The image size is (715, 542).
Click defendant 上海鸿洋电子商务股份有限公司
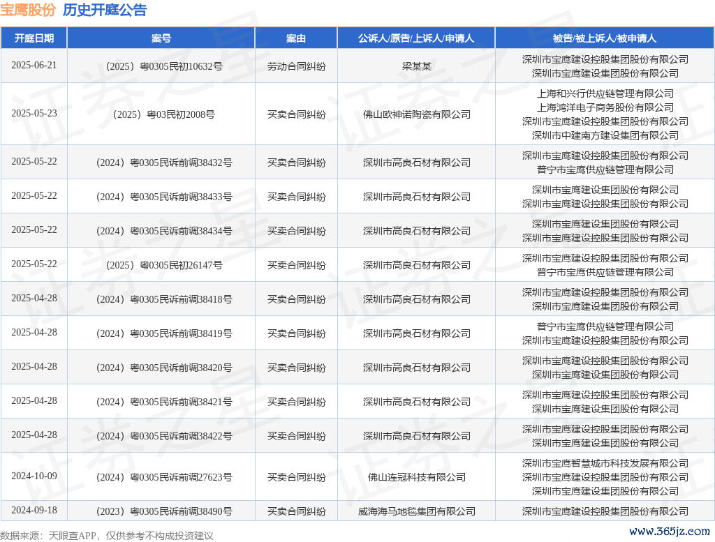coord(605,107)
